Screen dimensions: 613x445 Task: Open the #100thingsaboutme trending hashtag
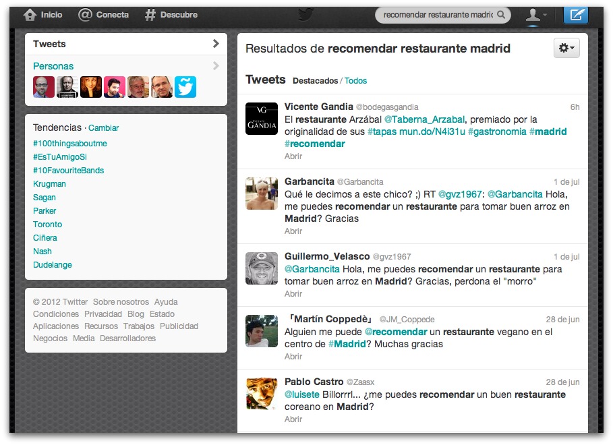[70, 144]
